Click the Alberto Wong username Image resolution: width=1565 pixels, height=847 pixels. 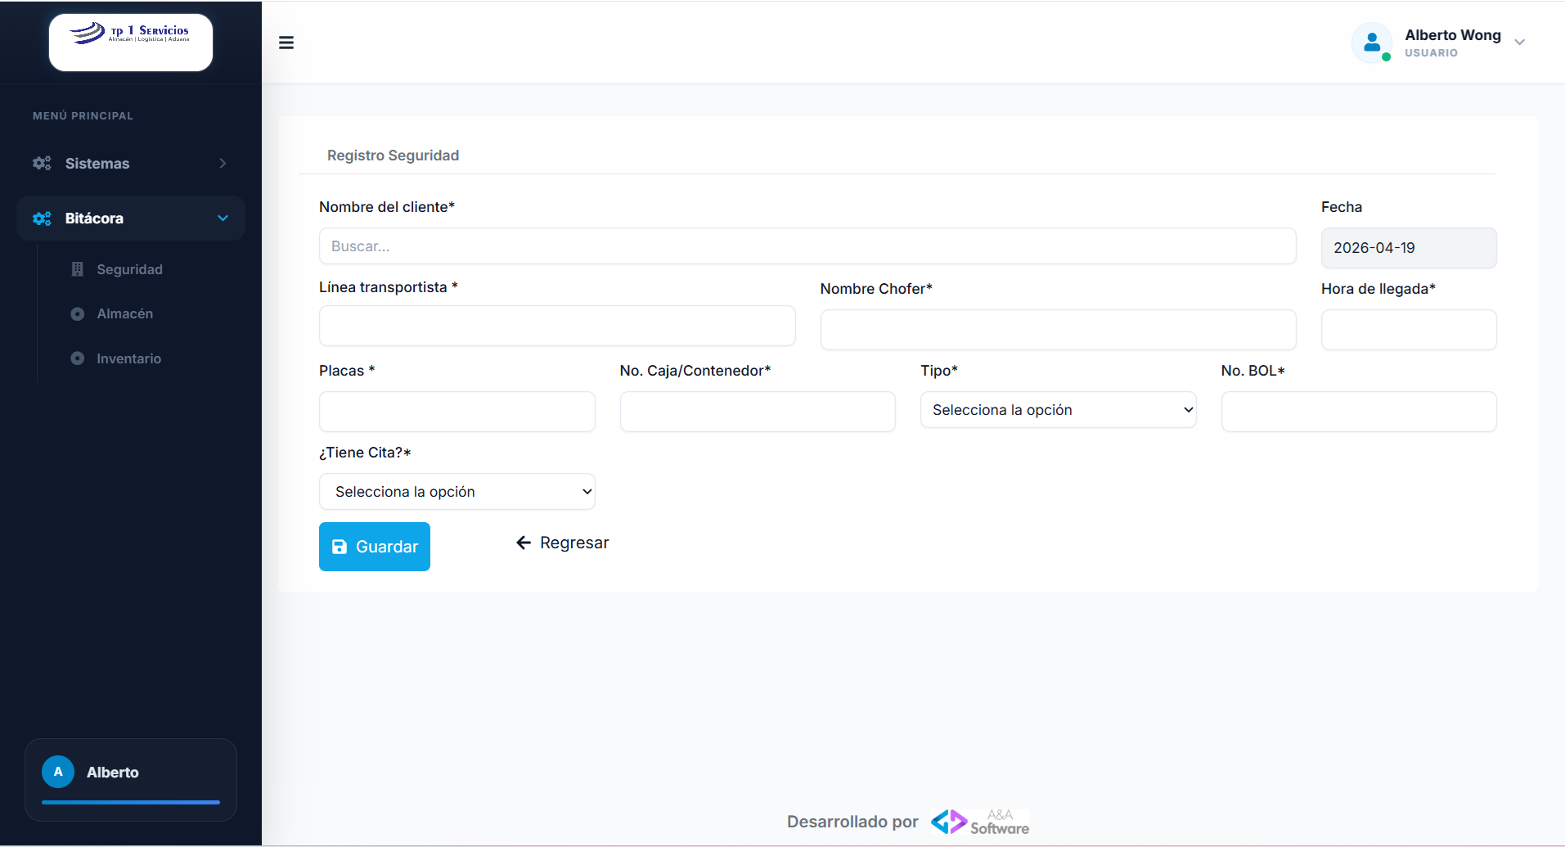[1453, 35]
